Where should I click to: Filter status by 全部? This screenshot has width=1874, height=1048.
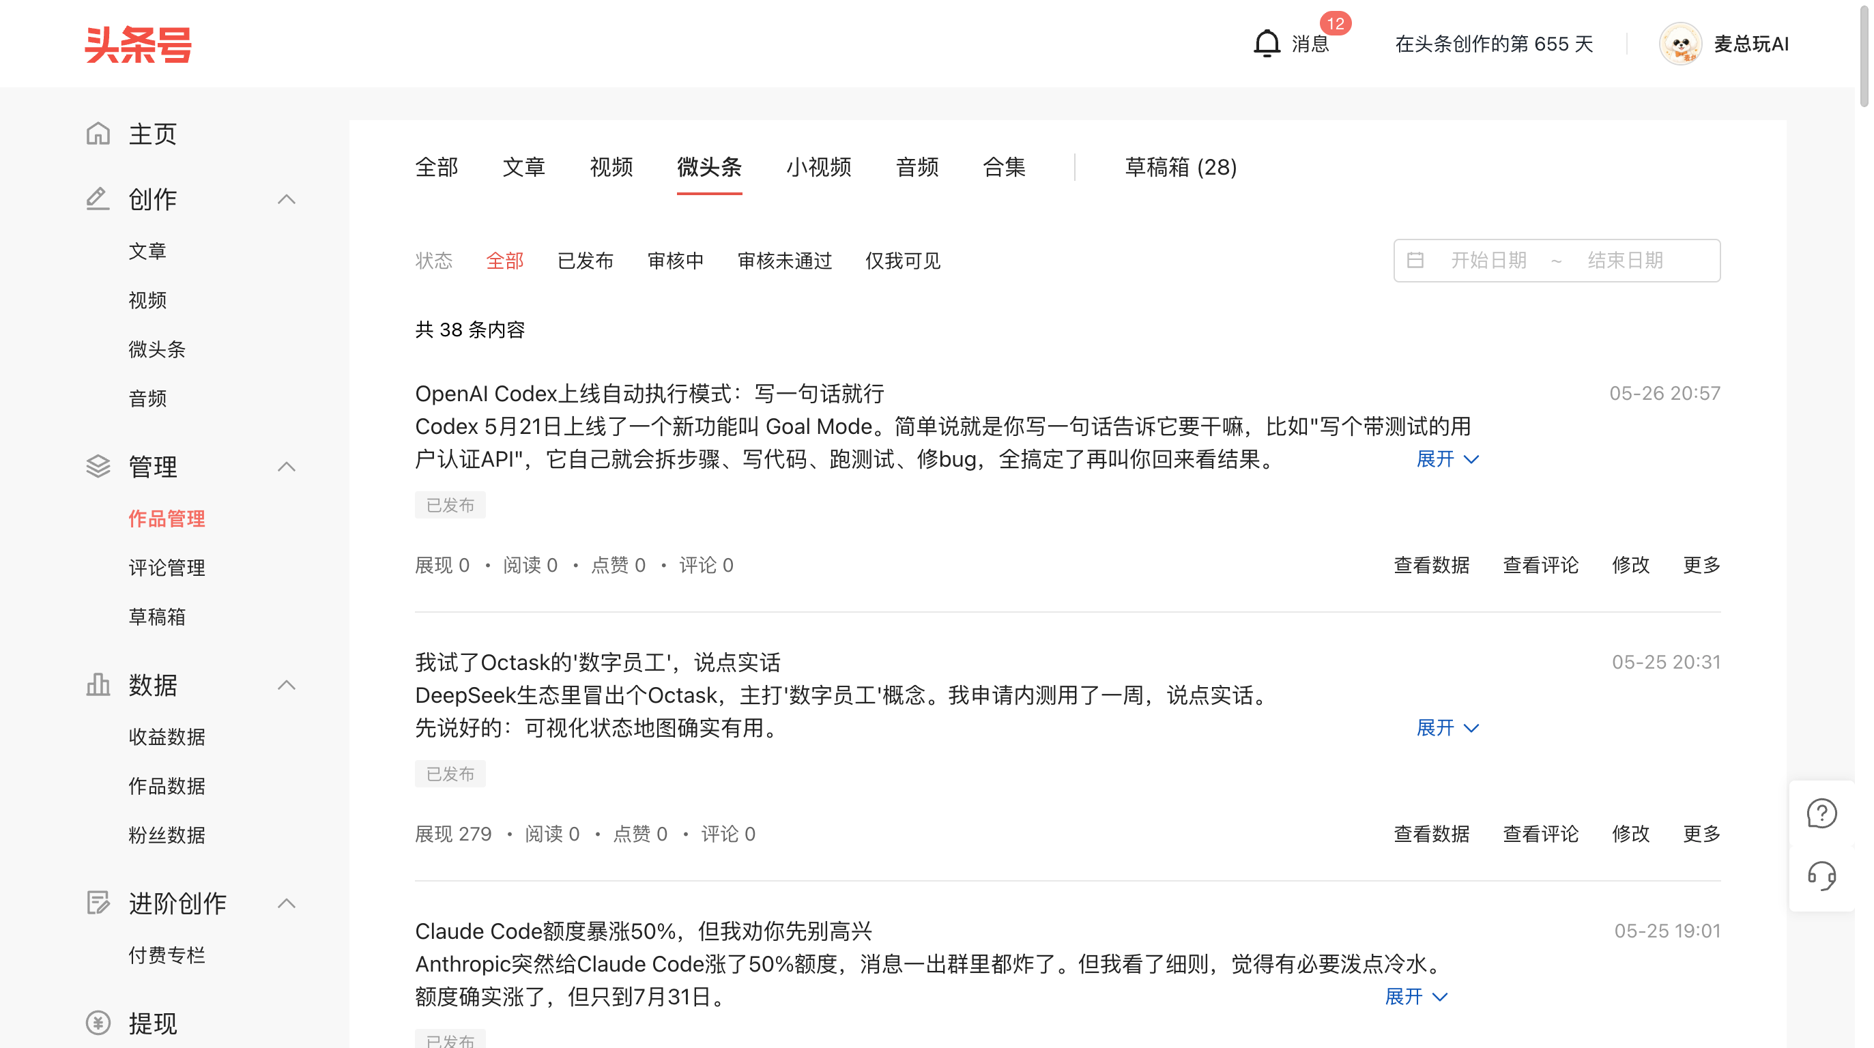(505, 261)
